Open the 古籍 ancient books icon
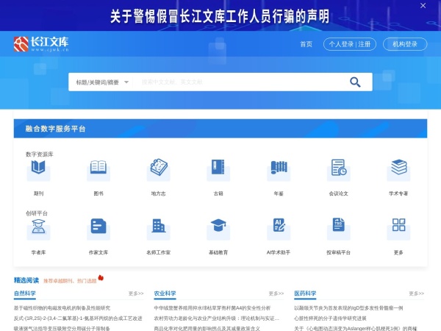The image size is (441, 331). click(218, 169)
